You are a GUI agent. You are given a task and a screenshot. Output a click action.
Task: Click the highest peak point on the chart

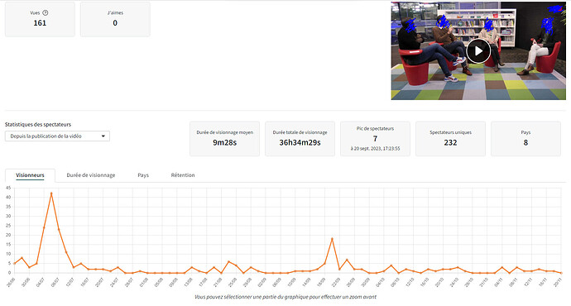[51, 194]
